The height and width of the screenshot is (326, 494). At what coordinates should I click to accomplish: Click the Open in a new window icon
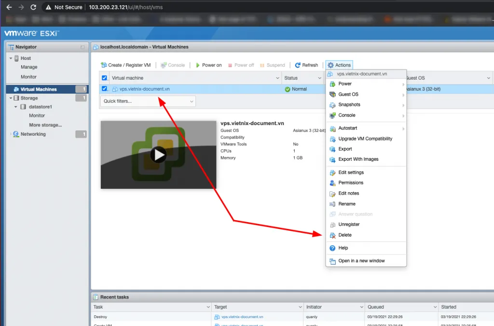coord(332,261)
